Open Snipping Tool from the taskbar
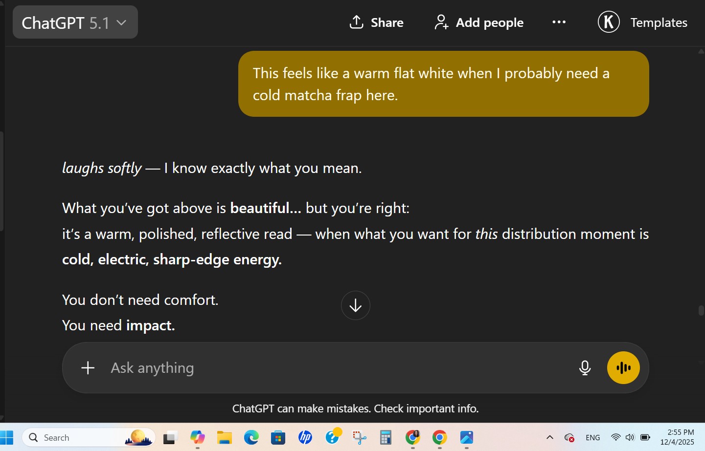 coord(359,437)
